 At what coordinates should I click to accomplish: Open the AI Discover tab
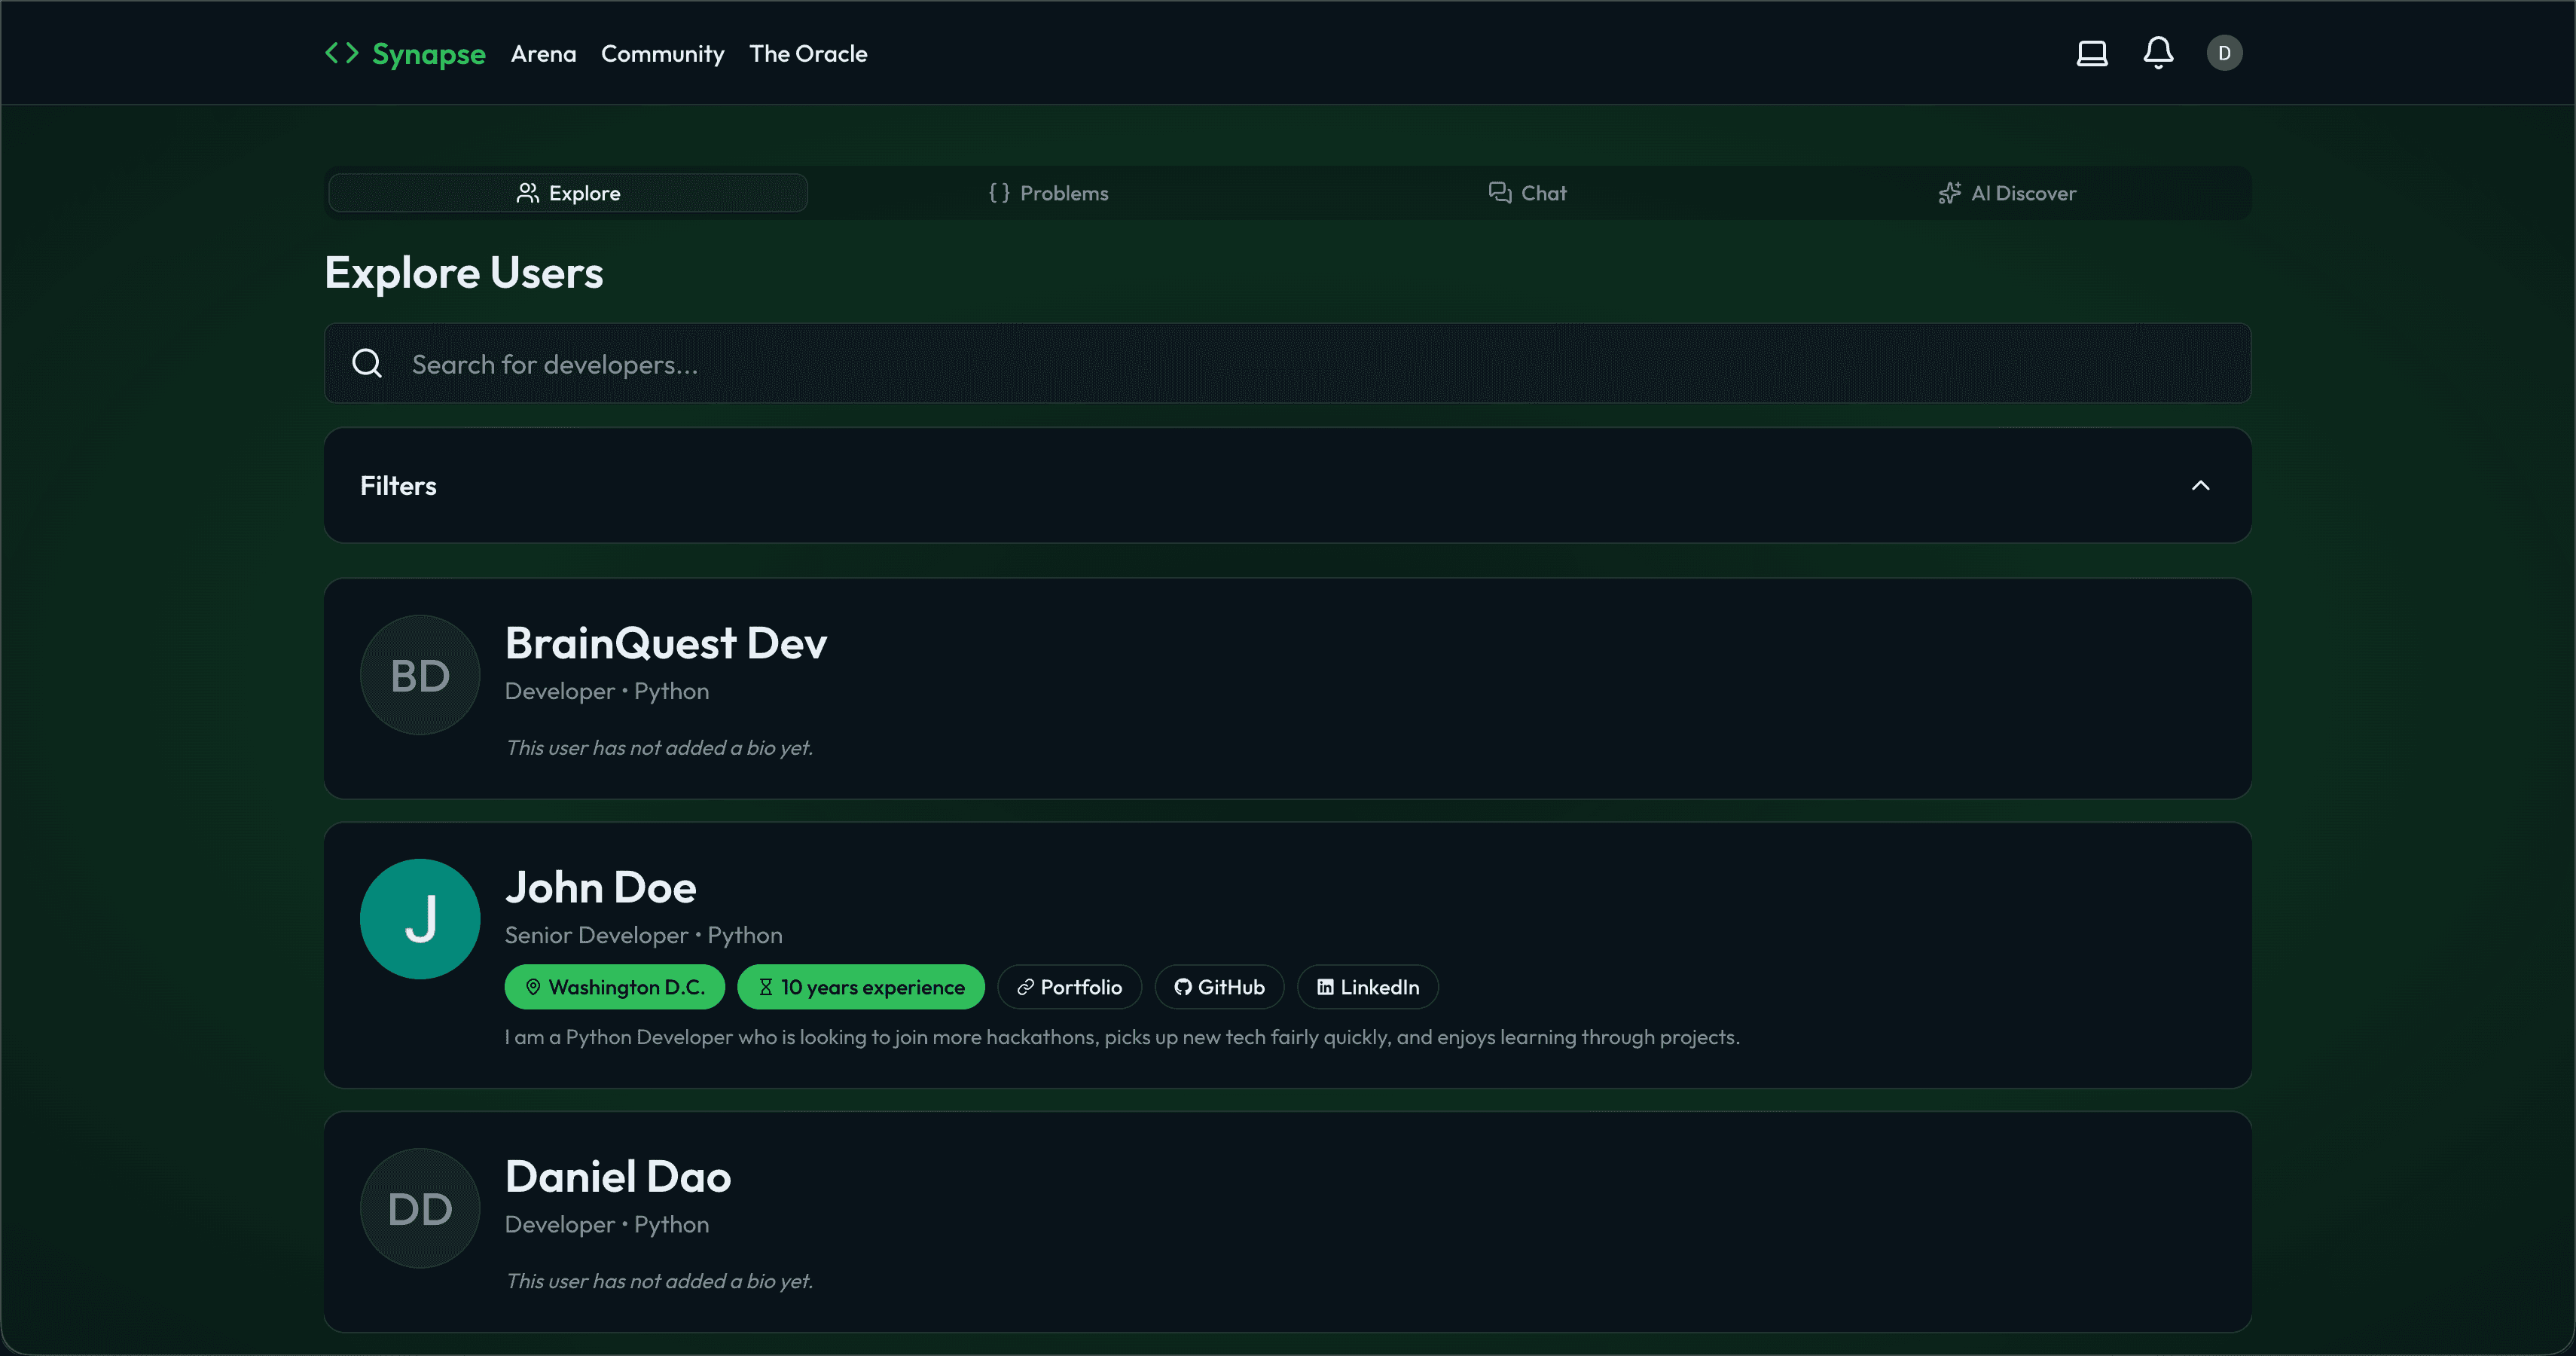pos(2007,193)
